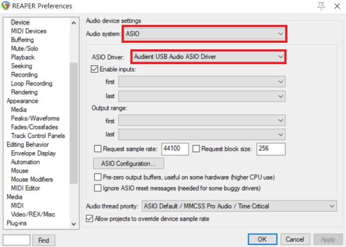Select Recording in the preferences tree
The height and width of the screenshot is (247, 346).
pyautogui.click(x=24, y=75)
